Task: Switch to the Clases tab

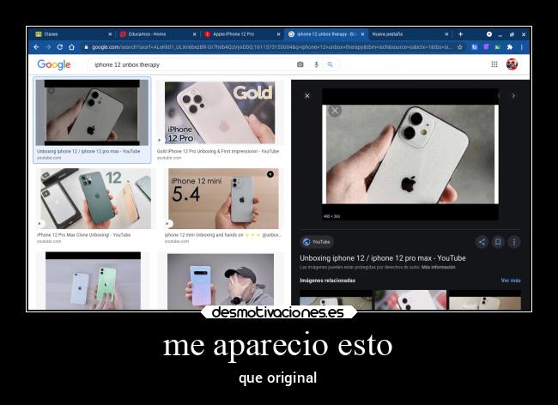Action: (71, 34)
